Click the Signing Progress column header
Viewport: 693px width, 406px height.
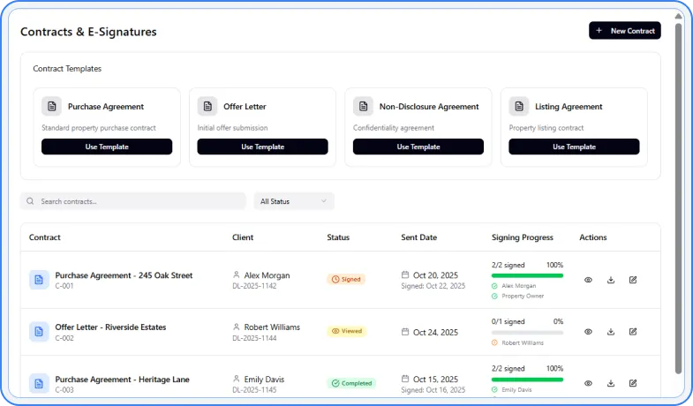pos(522,237)
